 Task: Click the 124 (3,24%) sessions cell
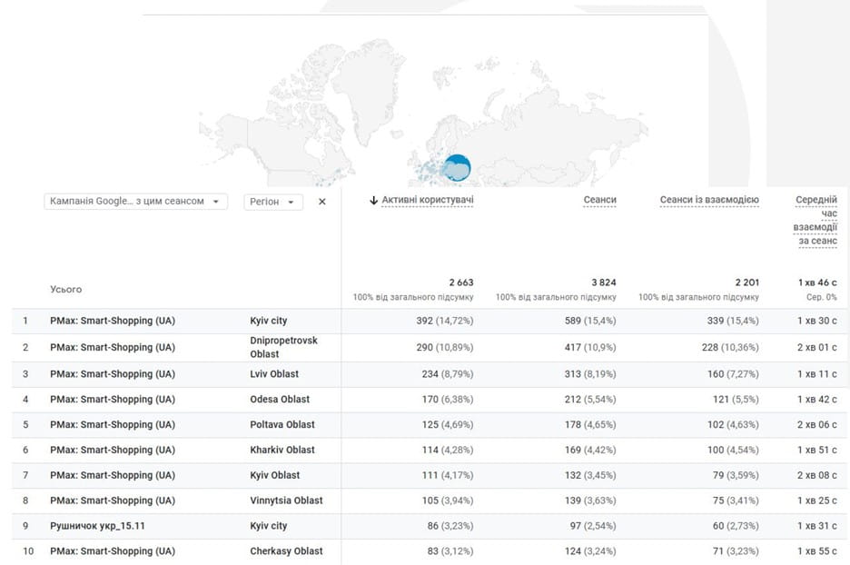(590, 550)
